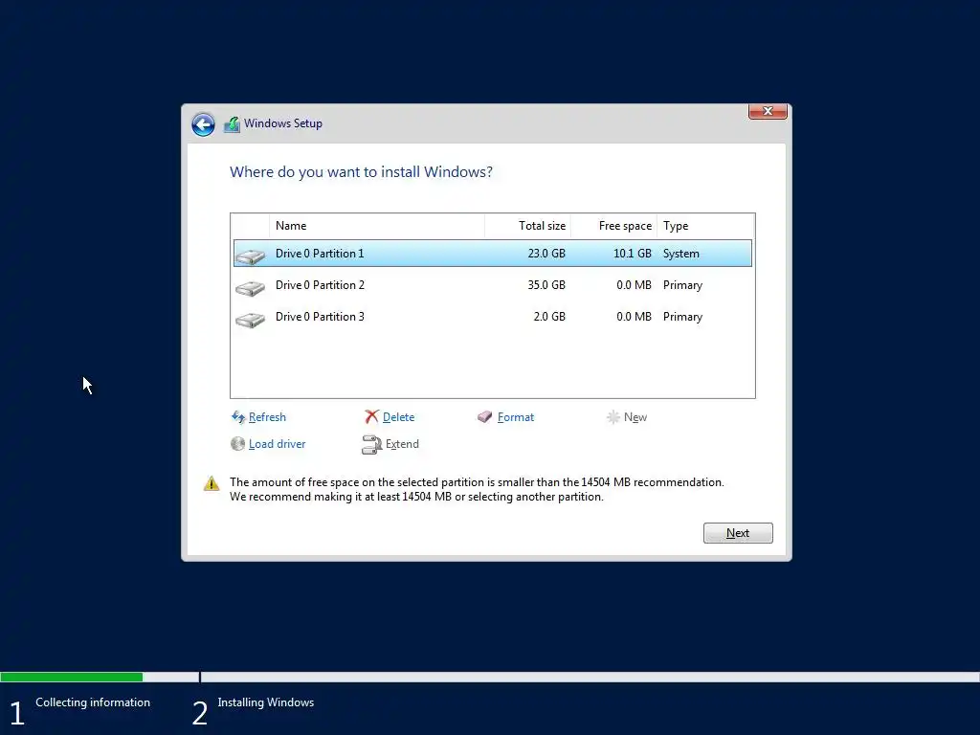Click the Delete link
The width and height of the screenshot is (980, 735).
398,417
